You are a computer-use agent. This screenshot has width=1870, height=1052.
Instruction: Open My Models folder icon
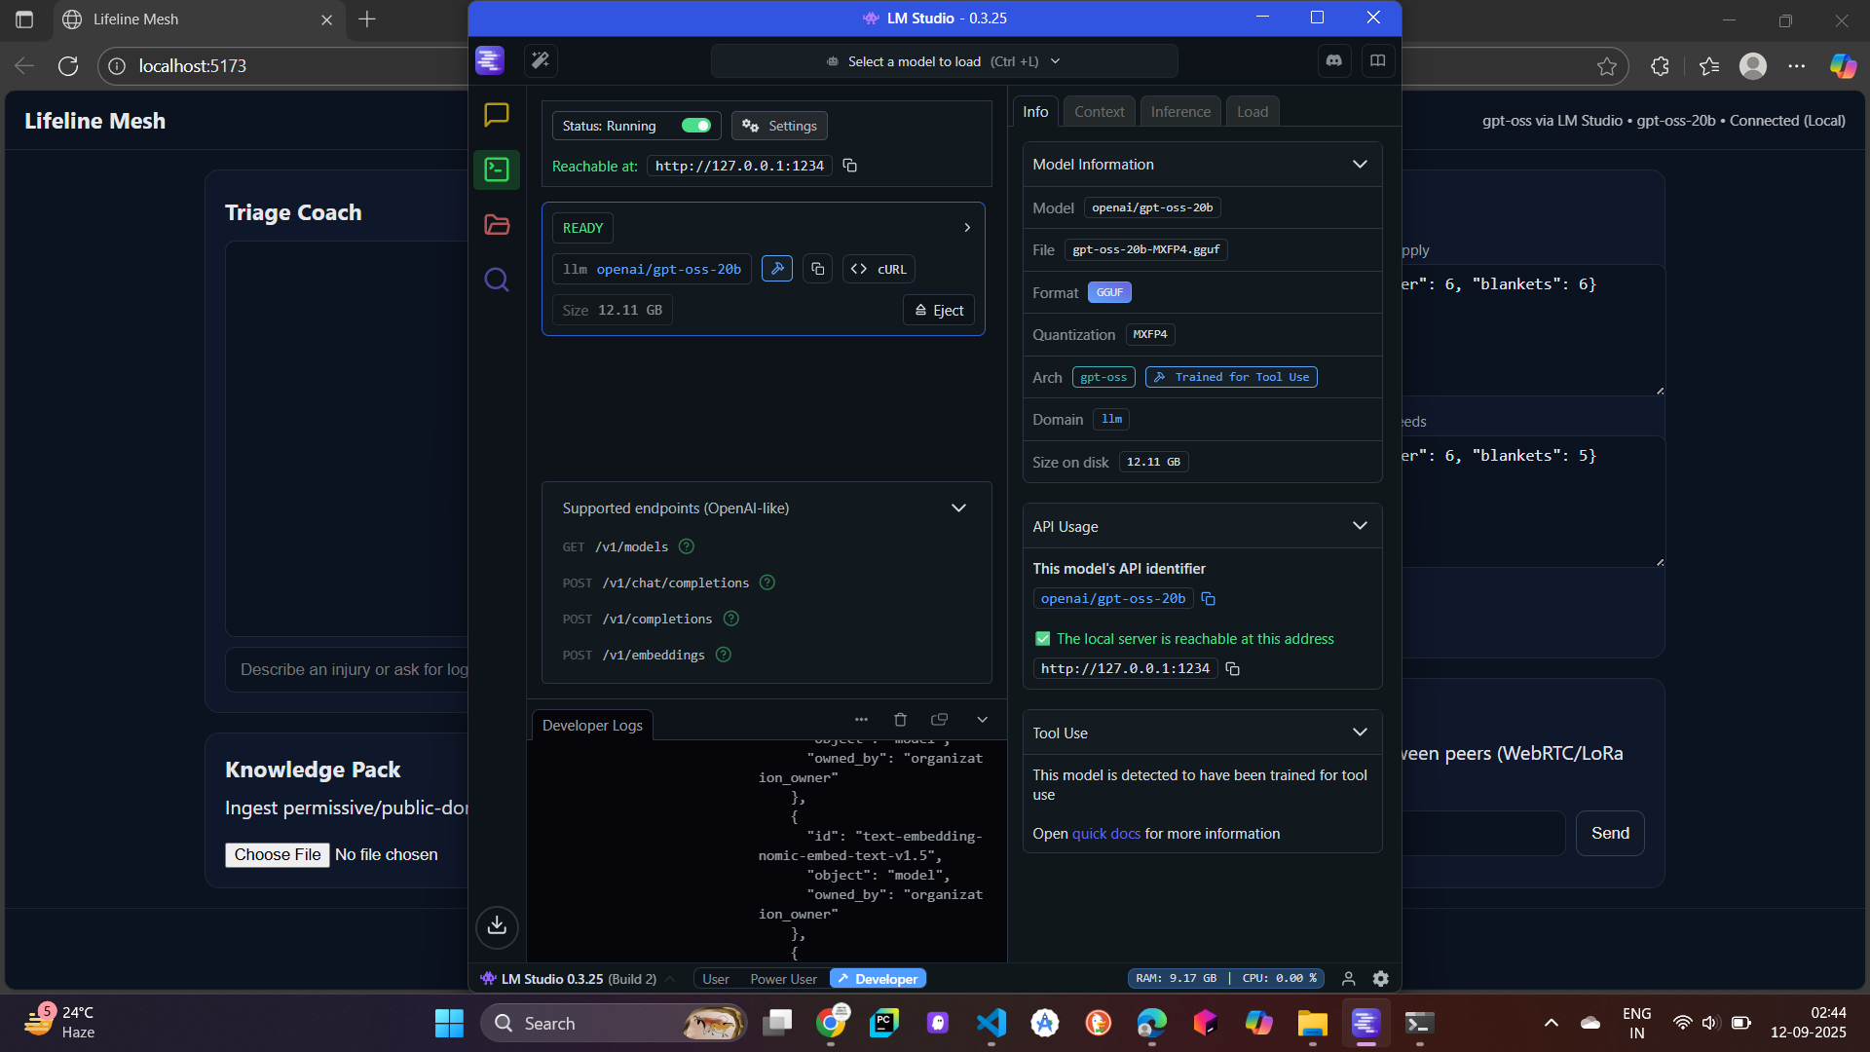coord(497,225)
